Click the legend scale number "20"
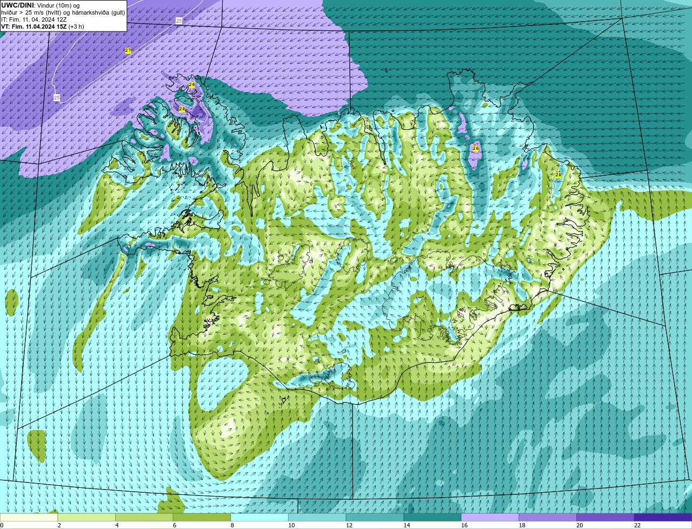Screen dimensions: 692x529 (580, 525)
